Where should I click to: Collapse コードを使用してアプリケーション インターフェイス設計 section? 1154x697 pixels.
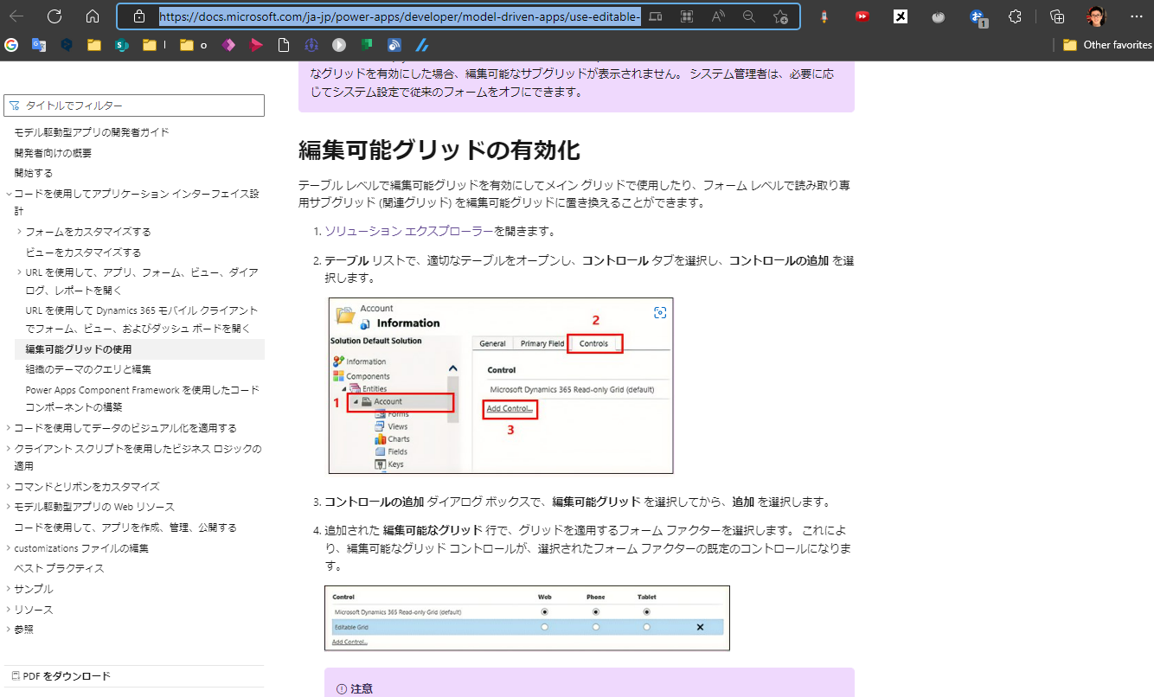pos(9,195)
